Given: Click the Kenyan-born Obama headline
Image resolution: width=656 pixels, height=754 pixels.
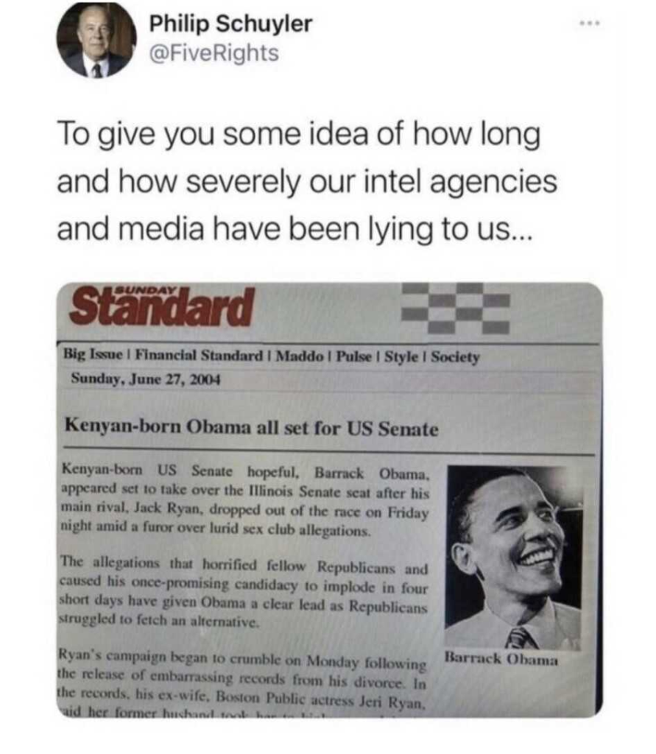Looking at the screenshot, I should pos(251,427).
